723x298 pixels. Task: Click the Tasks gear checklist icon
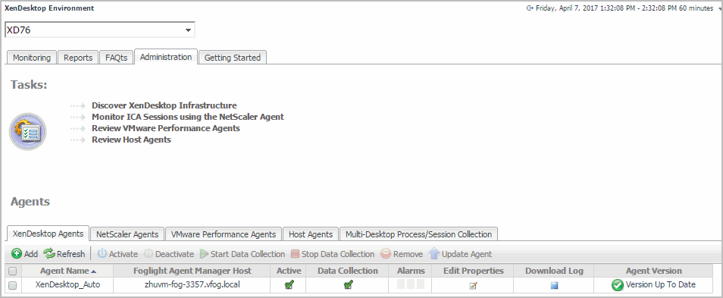tap(28, 131)
